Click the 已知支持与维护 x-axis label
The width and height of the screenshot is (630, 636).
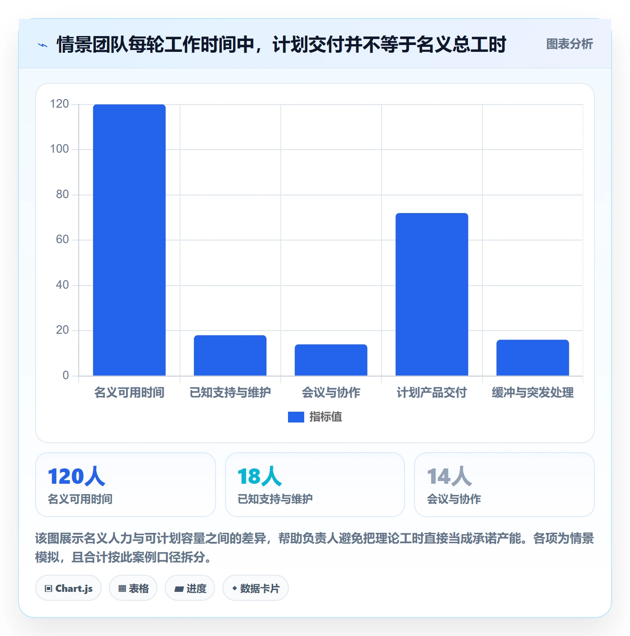coord(230,393)
